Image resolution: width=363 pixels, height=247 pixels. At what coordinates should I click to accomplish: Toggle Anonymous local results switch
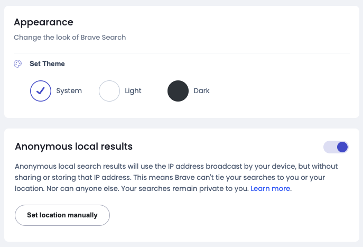pyautogui.click(x=336, y=147)
